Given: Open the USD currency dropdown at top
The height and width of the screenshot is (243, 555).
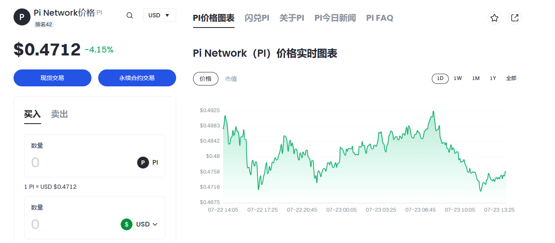Looking at the screenshot, I should (159, 15).
